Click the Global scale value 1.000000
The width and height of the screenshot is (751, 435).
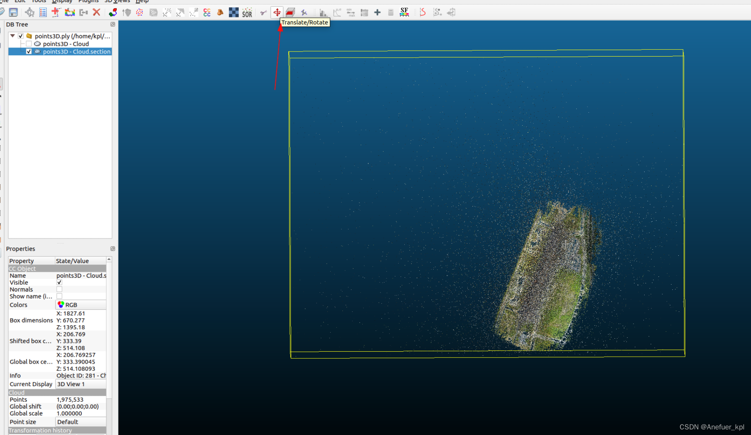[69, 413]
